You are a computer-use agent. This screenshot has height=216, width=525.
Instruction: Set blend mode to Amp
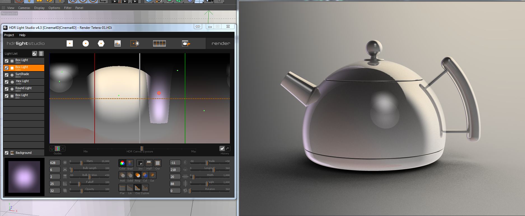click(x=137, y=175)
